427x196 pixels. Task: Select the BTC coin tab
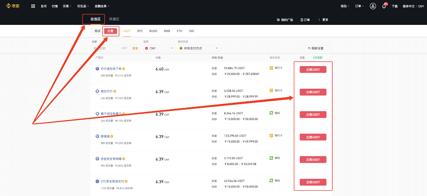[x=140, y=31]
